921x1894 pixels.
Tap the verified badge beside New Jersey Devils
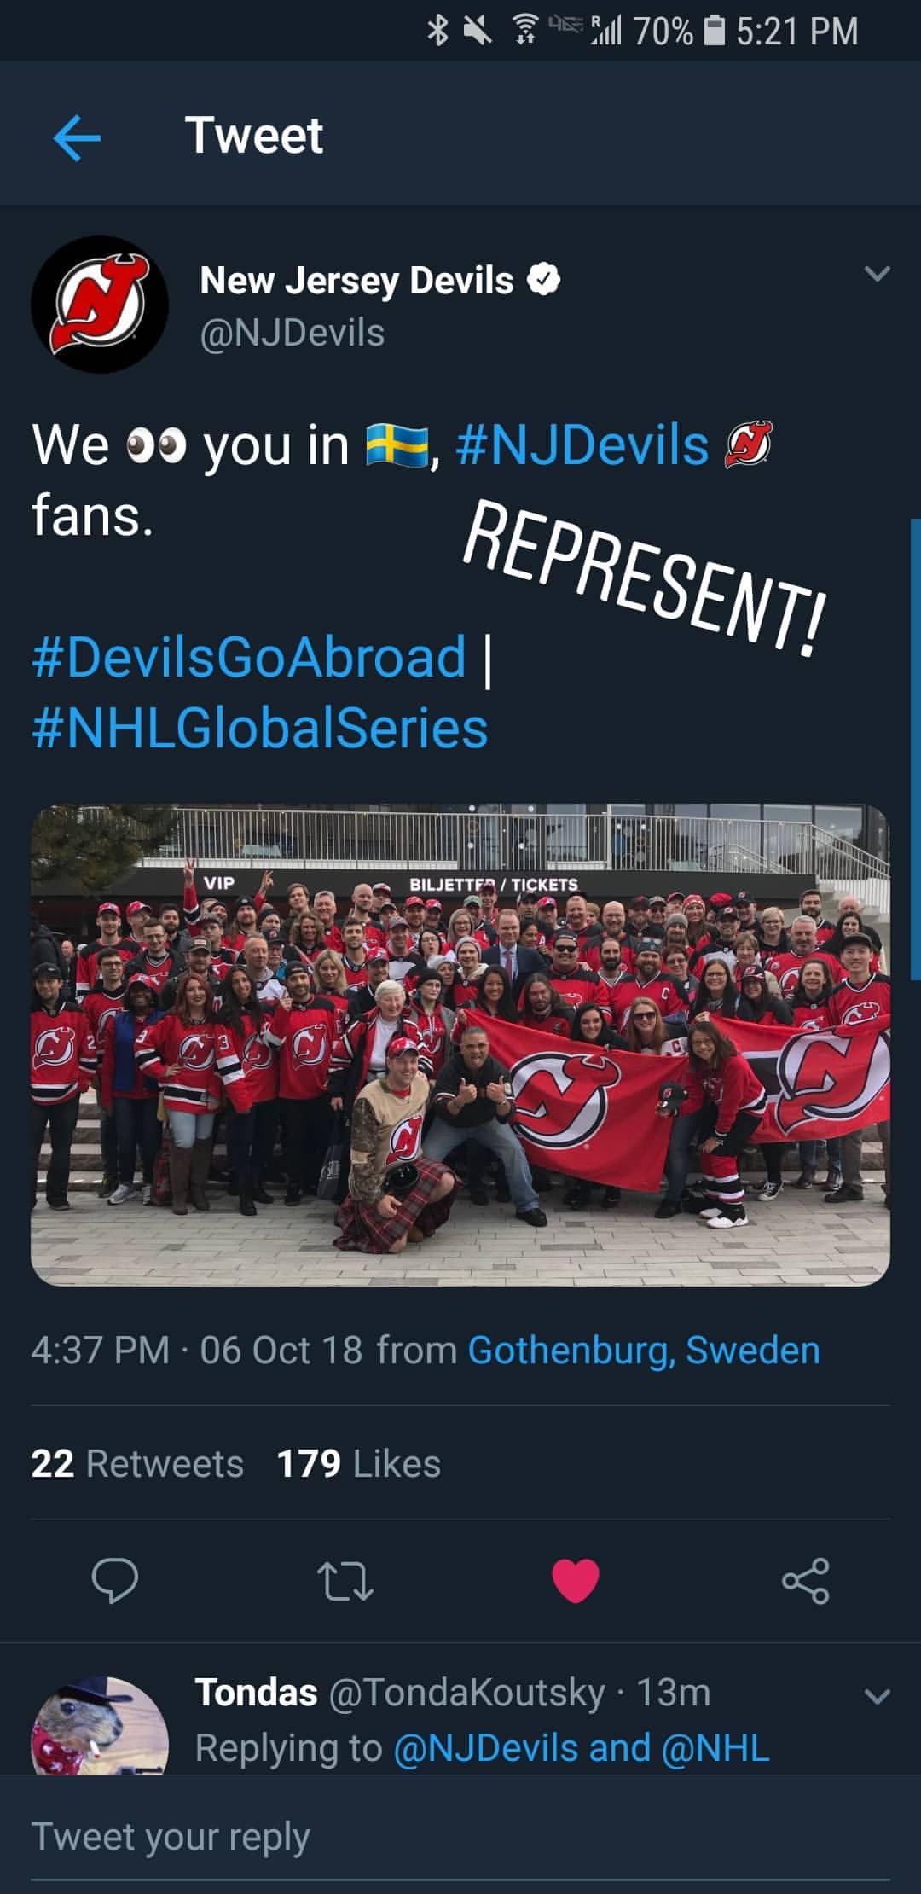(544, 280)
